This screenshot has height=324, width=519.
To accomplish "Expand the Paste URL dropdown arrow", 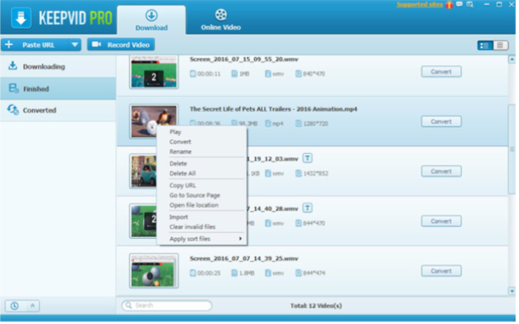I will (x=75, y=45).
